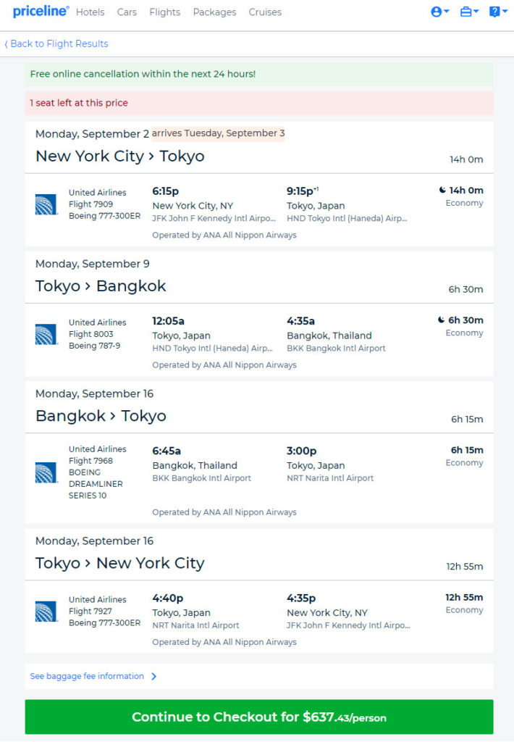The width and height of the screenshot is (514, 742).
Task: Click United logo for Flight 7968
Action: [x=46, y=472]
